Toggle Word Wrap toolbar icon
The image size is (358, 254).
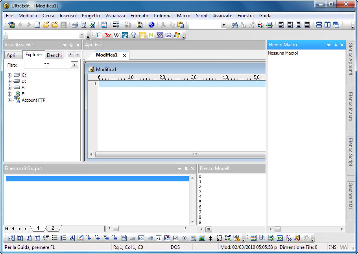(x=116, y=25)
